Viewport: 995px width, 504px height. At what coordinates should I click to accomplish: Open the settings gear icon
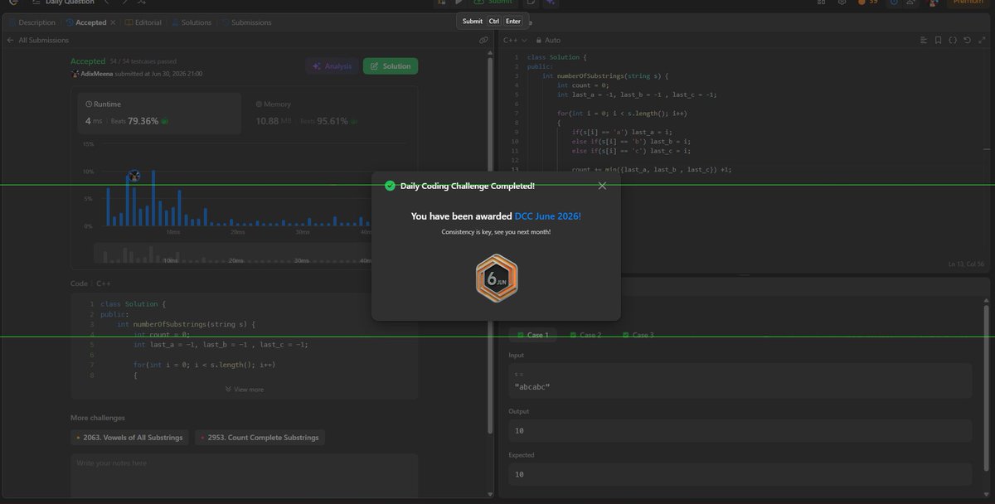click(x=841, y=2)
